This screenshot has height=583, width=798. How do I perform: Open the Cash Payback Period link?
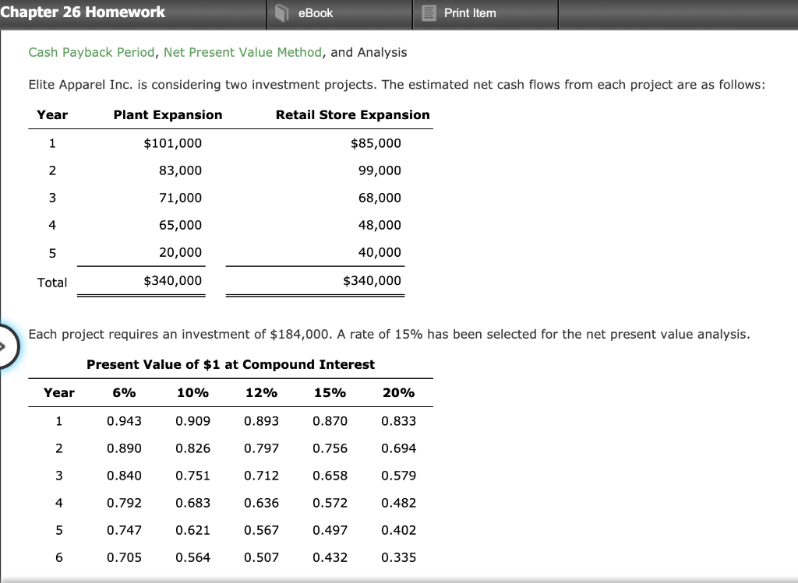point(78,53)
